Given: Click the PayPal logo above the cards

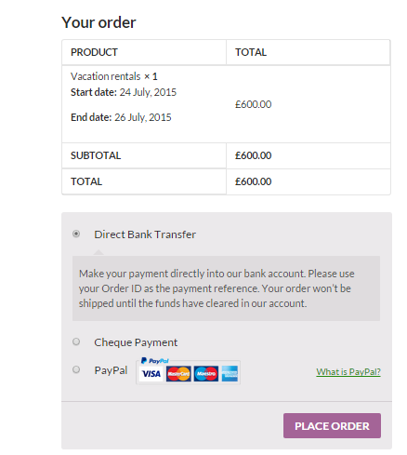Looking at the screenshot, I should (x=155, y=361).
